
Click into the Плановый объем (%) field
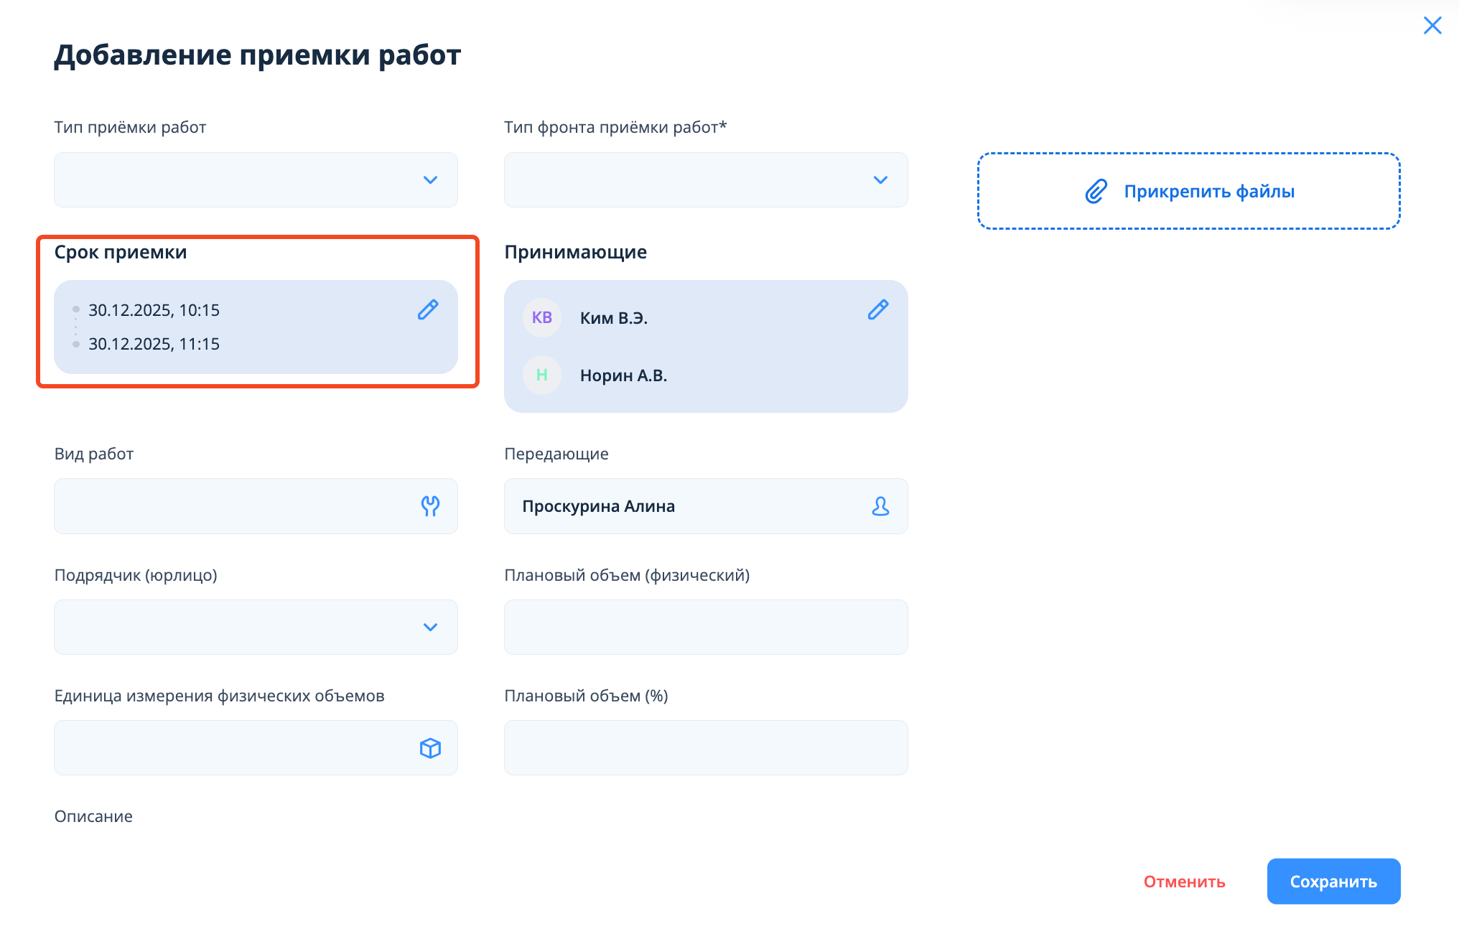(x=705, y=747)
